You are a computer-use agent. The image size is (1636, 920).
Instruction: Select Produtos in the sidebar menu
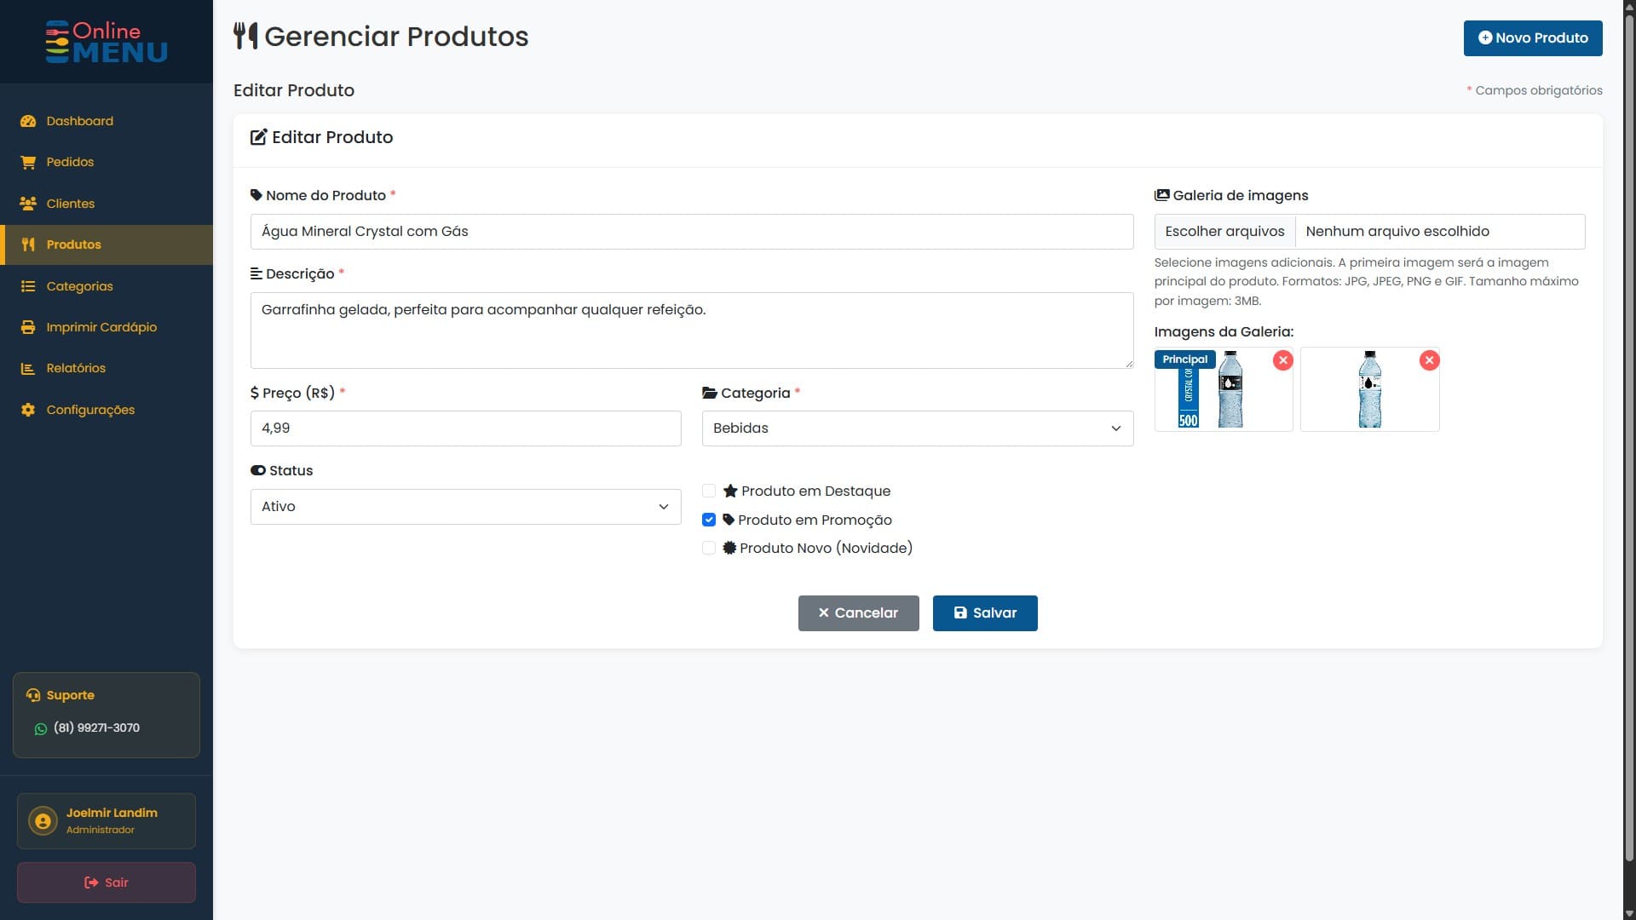(x=75, y=244)
